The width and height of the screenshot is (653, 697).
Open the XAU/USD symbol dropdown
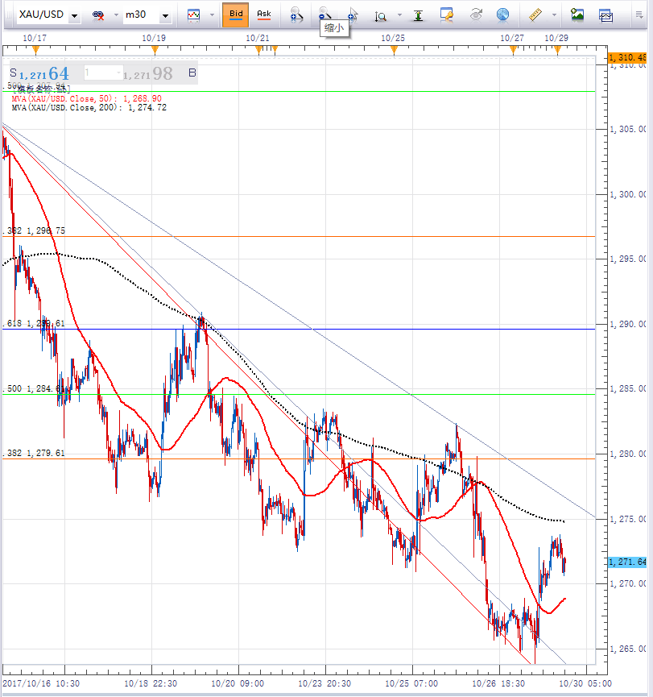tap(75, 15)
